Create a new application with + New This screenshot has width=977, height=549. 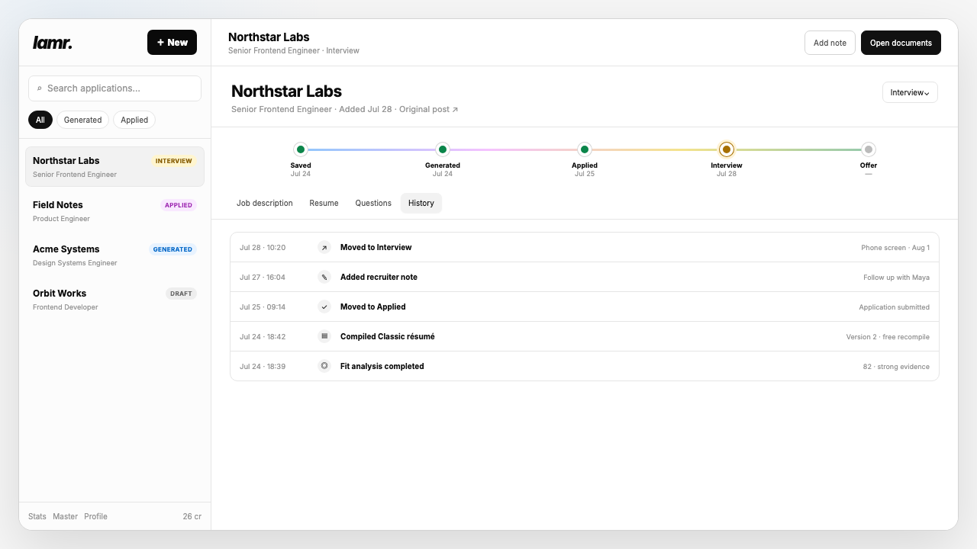click(172, 43)
